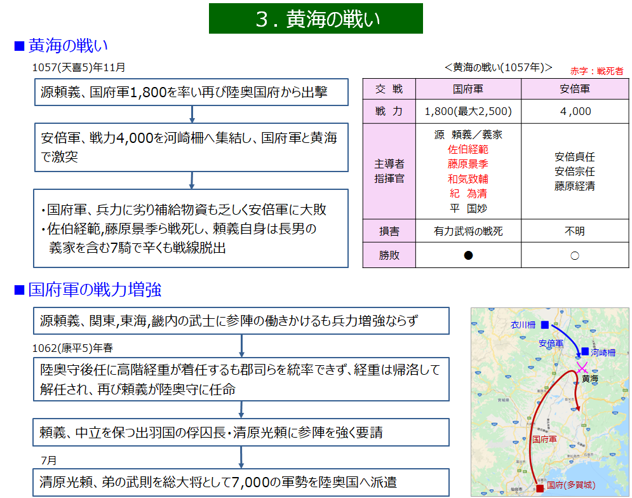This screenshot has height=498, width=632.
Task: Click the 国府軍 column header in table
Action: click(x=468, y=90)
